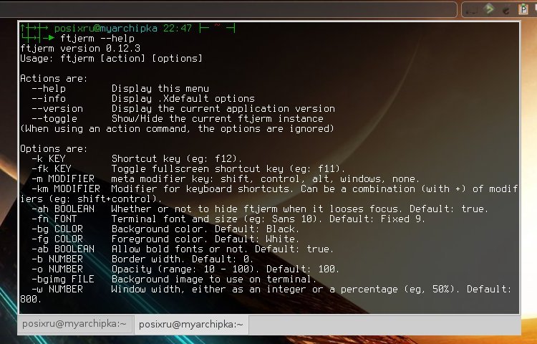This screenshot has height=344, width=537.
Task: Select the highlighted active posixru@myarchipka:~ tab
Action: 191,324
